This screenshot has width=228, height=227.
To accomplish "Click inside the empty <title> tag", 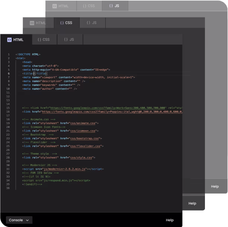I will tap(34, 74).
